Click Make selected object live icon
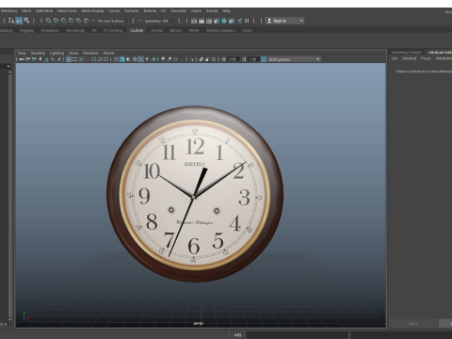Screen dimensions: 452x339 click(x=86, y=21)
